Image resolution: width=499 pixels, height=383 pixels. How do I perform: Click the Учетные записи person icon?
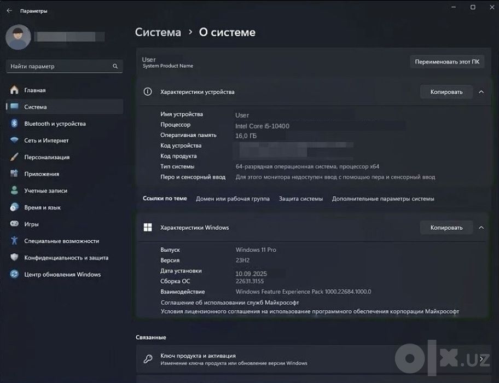tap(14, 190)
